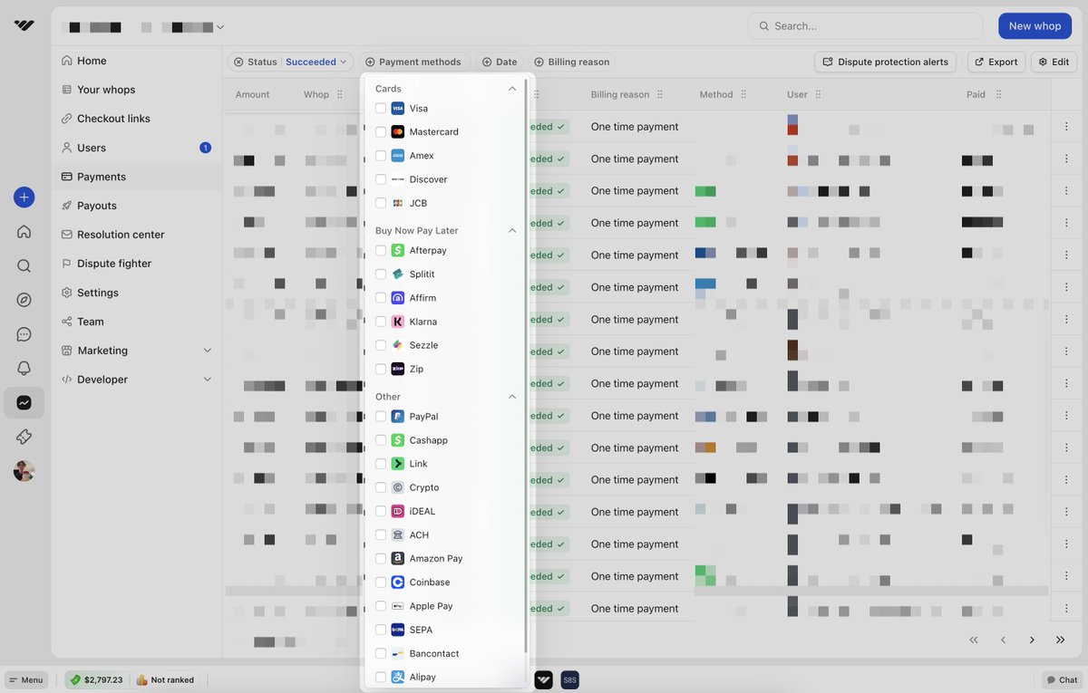Image resolution: width=1088 pixels, height=693 pixels.
Task: Expand the Developer sidebar group
Action: (207, 380)
